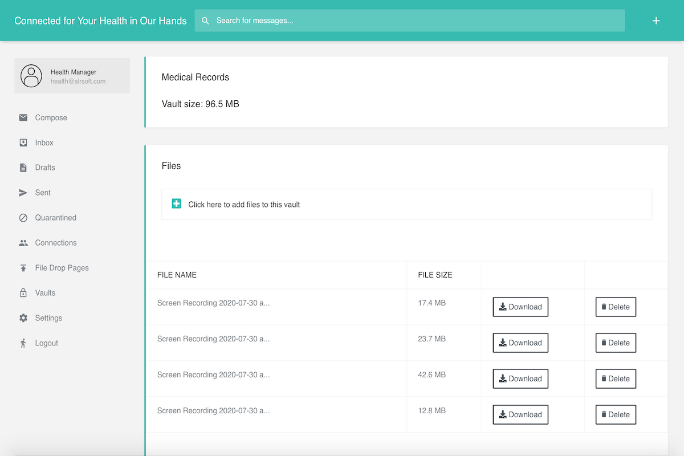This screenshot has width=684, height=456.
Task: Click the Quarantined blocked-circle icon
Action: [23, 218]
